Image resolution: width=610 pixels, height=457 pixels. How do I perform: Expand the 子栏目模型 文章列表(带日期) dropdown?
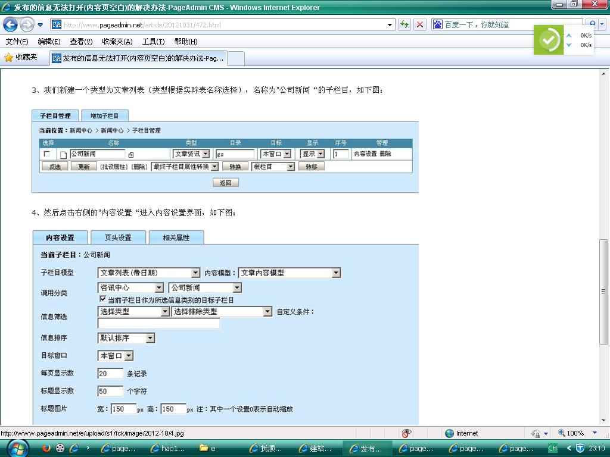click(x=195, y=273)
